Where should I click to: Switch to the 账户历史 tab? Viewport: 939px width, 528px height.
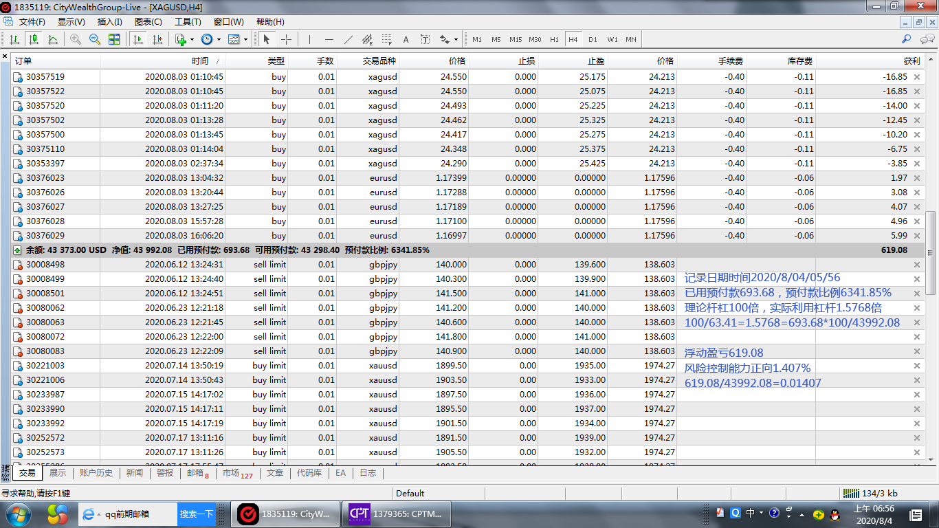click(96, 473)
